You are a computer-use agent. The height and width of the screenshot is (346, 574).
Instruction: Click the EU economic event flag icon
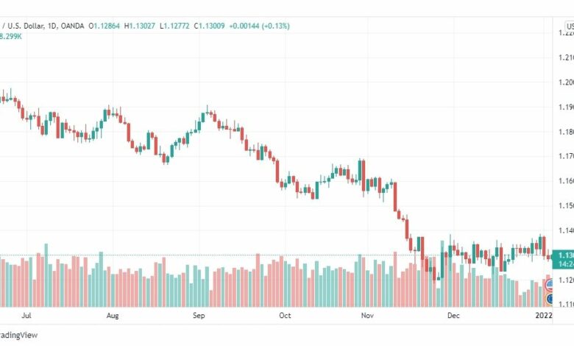point(550,299)
